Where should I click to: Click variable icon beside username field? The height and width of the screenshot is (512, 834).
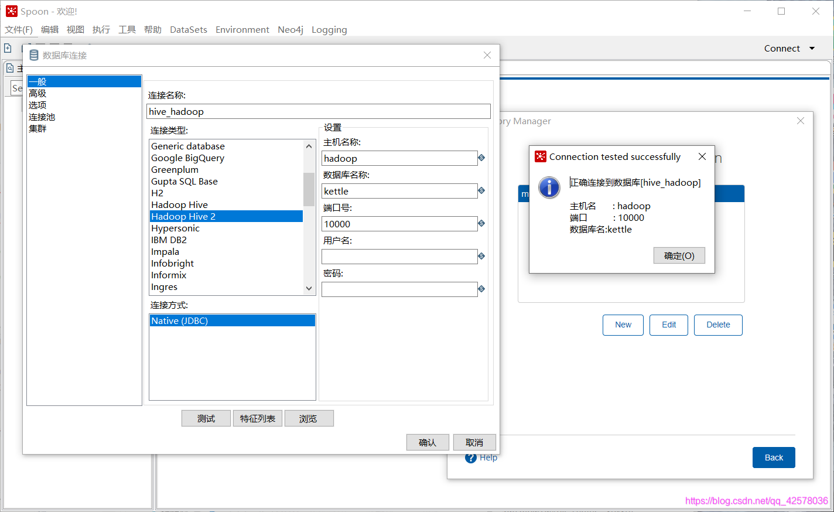pyautogui.click(x=481, y=256)
